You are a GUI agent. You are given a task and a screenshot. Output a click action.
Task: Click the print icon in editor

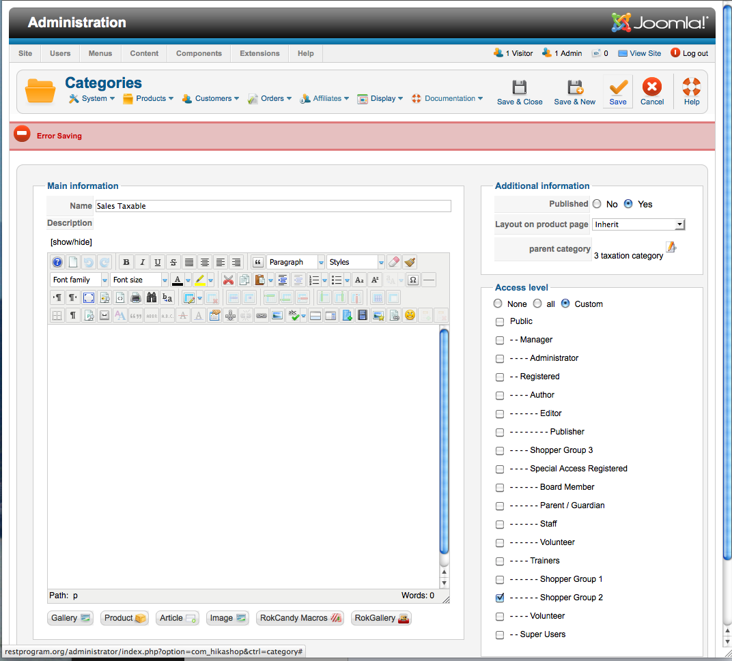(x=136, y=297)
